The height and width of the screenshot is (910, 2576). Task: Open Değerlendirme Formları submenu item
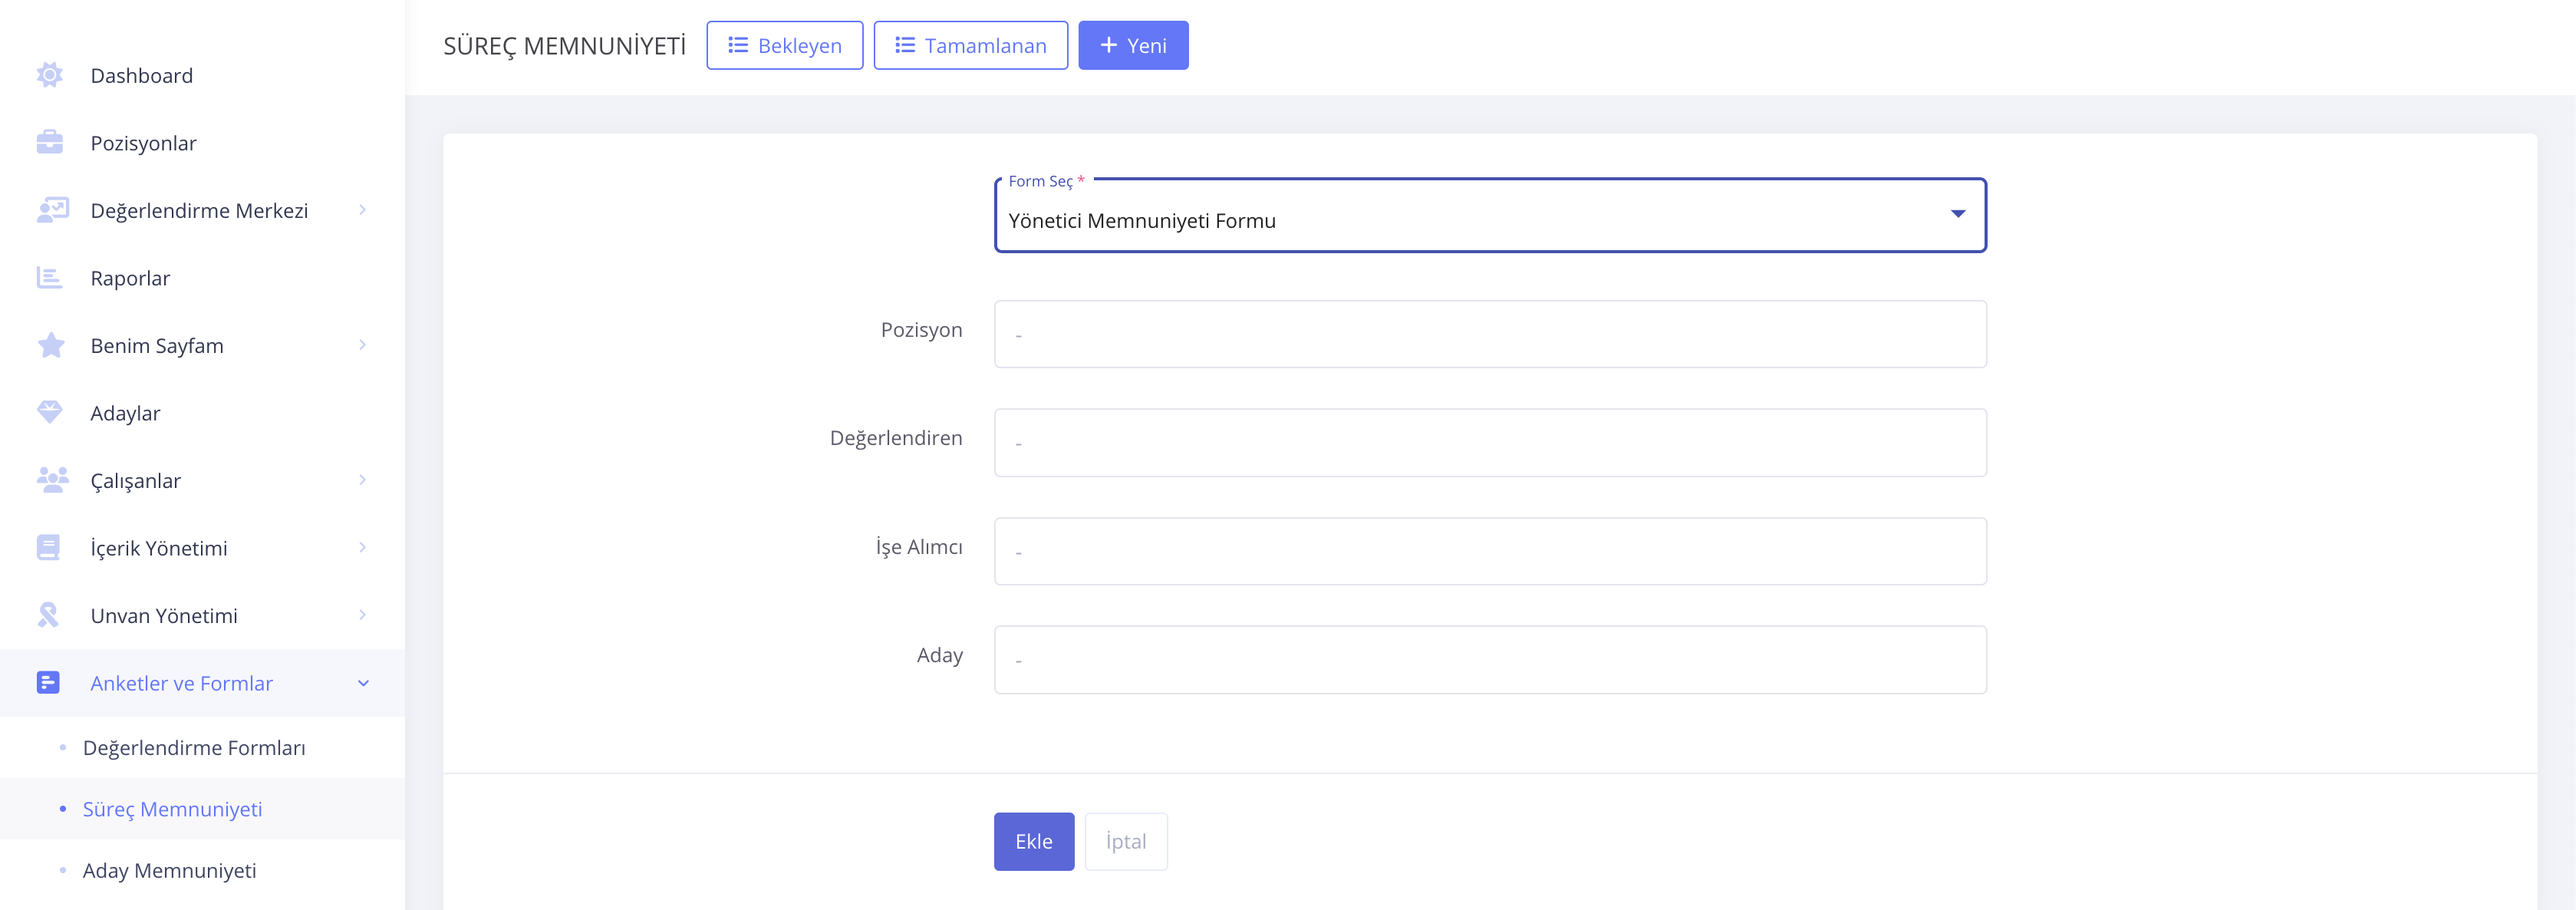point(194,748)
